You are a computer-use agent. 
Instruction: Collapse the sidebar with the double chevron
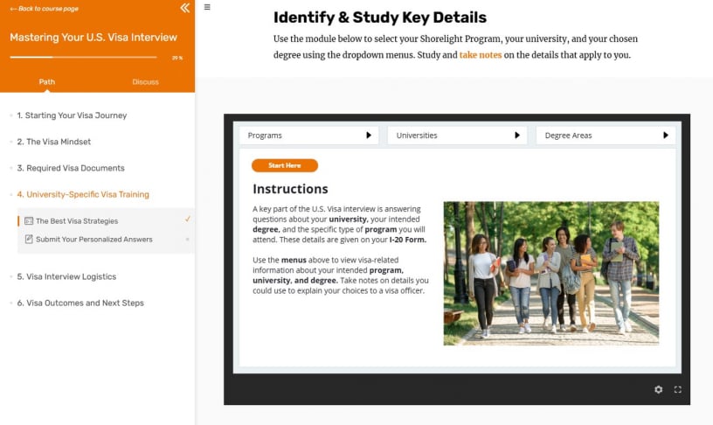[x=184, y=8]
